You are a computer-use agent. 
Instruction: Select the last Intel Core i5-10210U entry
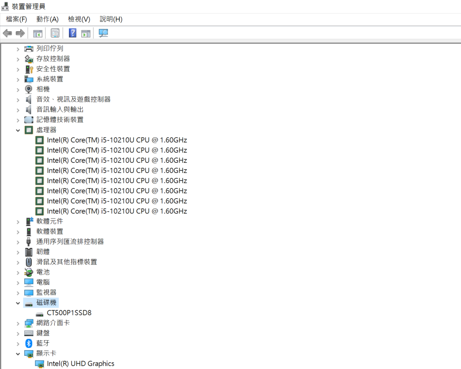pos(117,211)
